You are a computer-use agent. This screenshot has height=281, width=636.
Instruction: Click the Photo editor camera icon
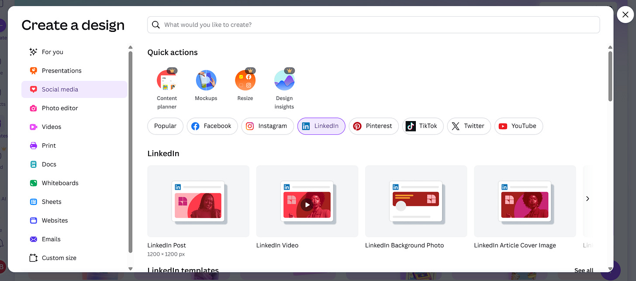[x=33, y=108]
